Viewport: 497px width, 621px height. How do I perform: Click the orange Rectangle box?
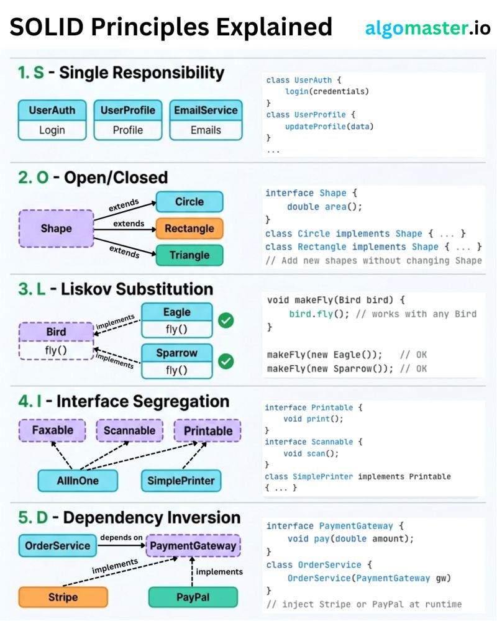click(x=189, y=229)
